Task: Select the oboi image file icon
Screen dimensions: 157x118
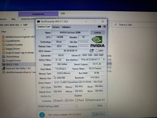Action: pyautogui.click(x=4, y=72)
